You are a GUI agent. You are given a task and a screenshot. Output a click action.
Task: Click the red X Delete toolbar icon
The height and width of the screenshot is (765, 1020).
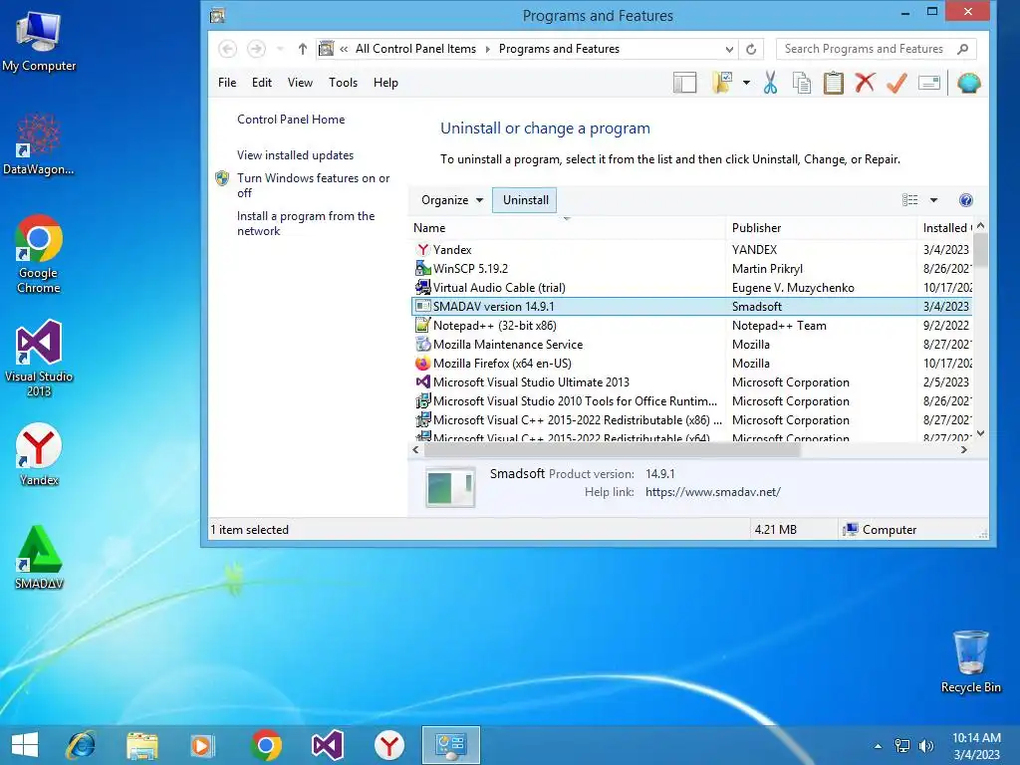[865, 84]
